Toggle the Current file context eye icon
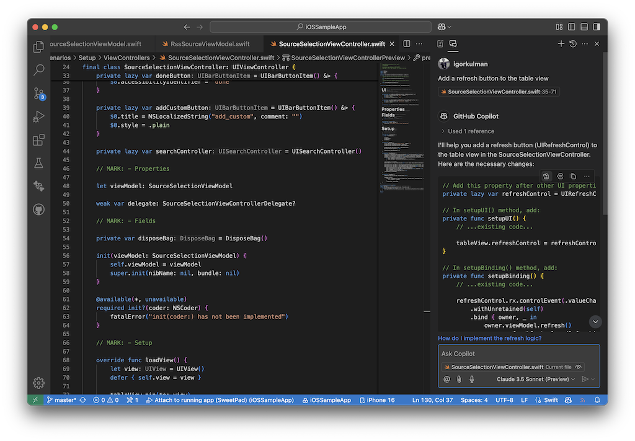Viewport: 635px width, 441px height. point(578,366)
